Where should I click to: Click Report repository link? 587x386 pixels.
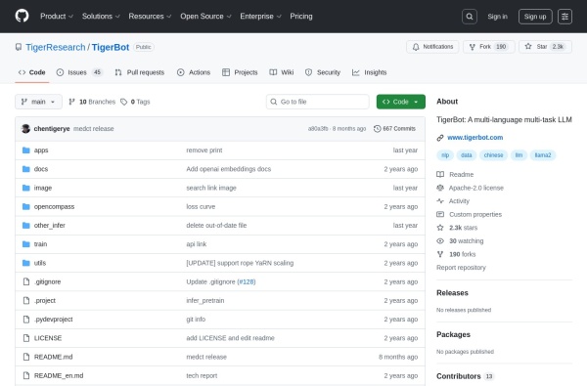461,268
